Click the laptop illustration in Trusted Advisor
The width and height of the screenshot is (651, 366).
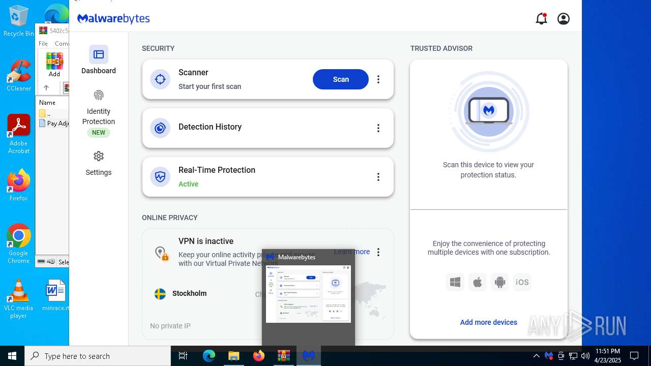[489, 111]
